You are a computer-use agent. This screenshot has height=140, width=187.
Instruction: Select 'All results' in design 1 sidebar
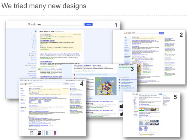[33, 34]
